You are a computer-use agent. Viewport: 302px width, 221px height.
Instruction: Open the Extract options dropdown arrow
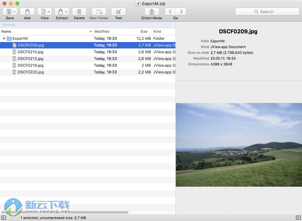coord(66,11)
